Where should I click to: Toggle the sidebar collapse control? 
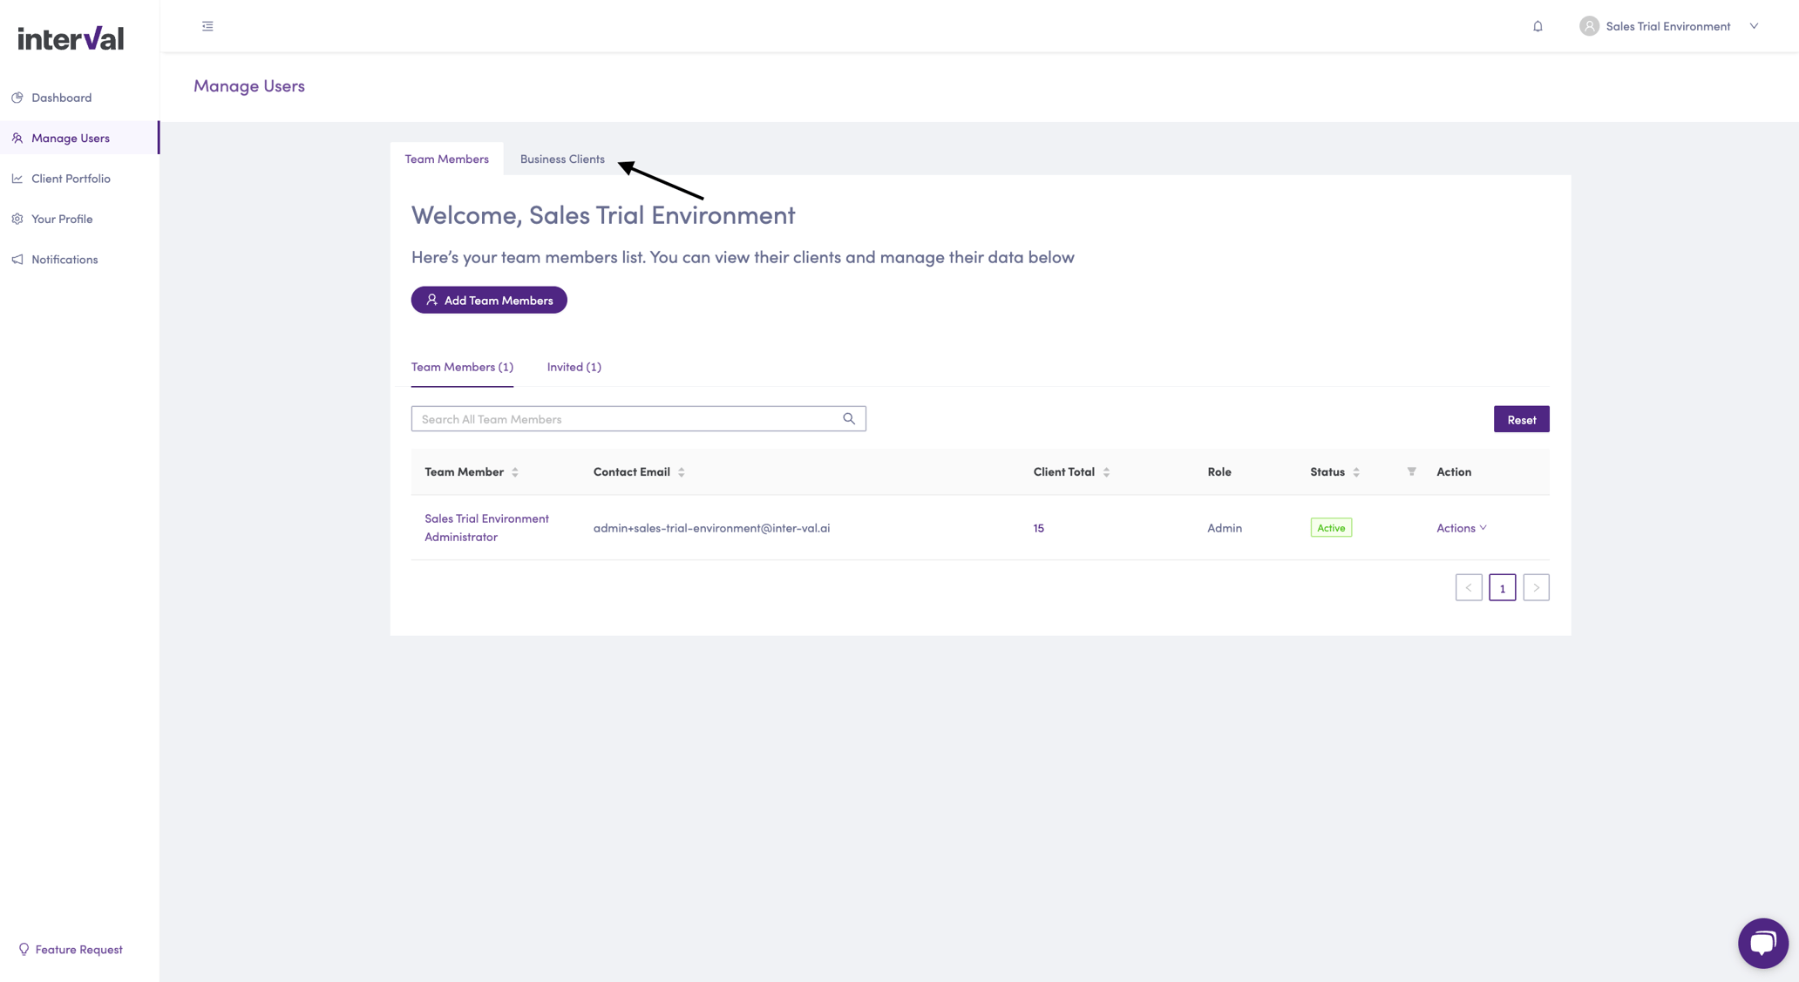point(207,26)
